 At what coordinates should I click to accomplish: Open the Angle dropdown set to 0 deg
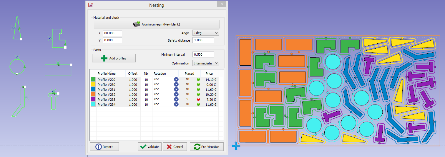click(x=205, y=33)
